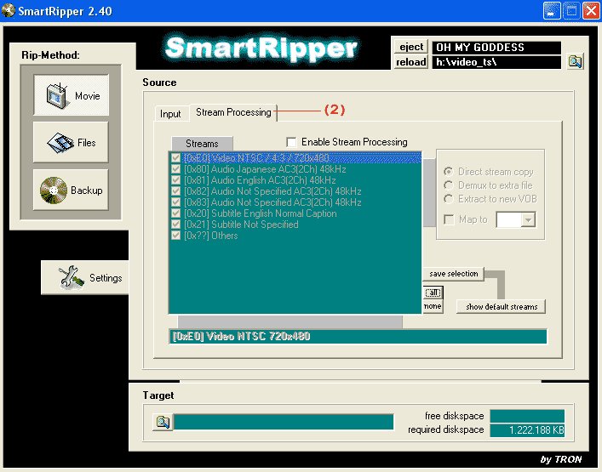Click the OH MY GODDESS disc title field
The image size is (602, 472).
pos(496,48)
